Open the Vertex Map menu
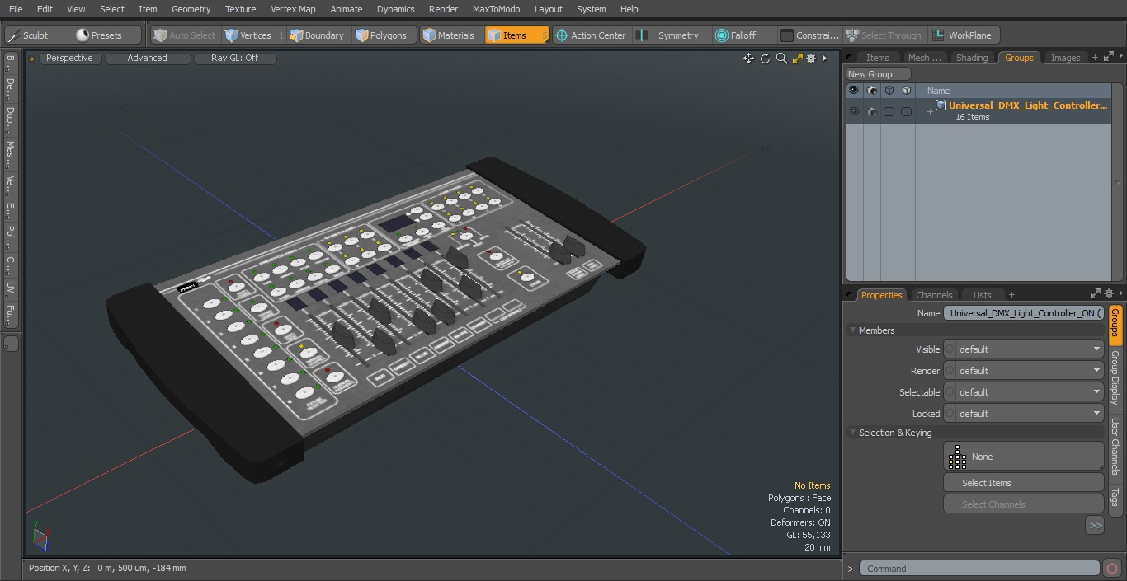The height and width of the screenshot is (581, 1127). click(x=293, y=9)
